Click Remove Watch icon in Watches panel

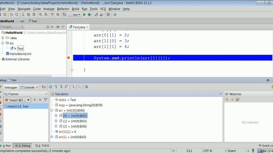(x=232, y=99)
